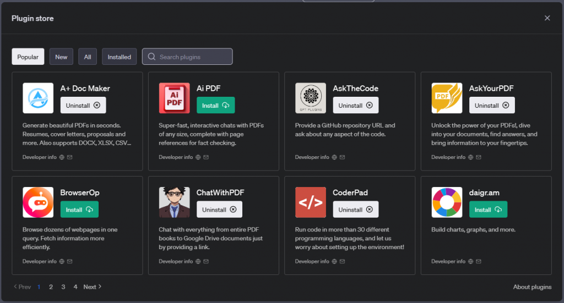The image size is (564, 303).
Task: Install the daigr.am plugin
Action: point(489,210)
